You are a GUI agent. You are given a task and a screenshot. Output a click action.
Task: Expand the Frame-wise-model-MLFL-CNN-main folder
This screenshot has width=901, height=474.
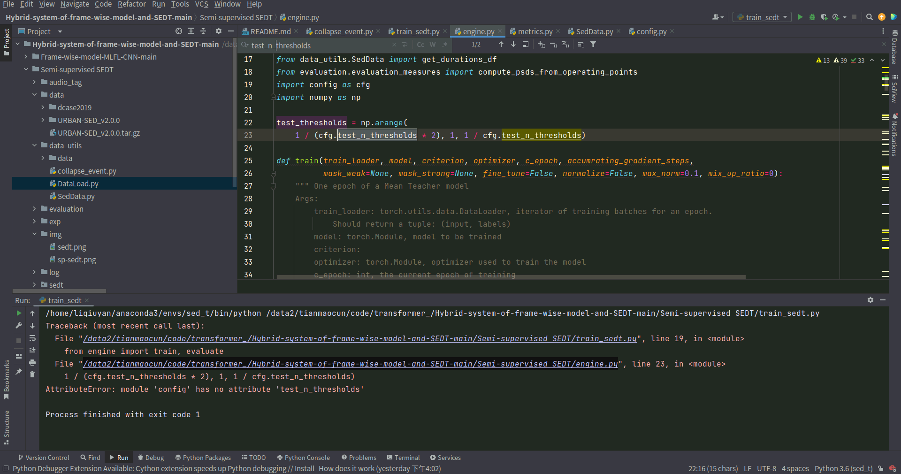26,57
